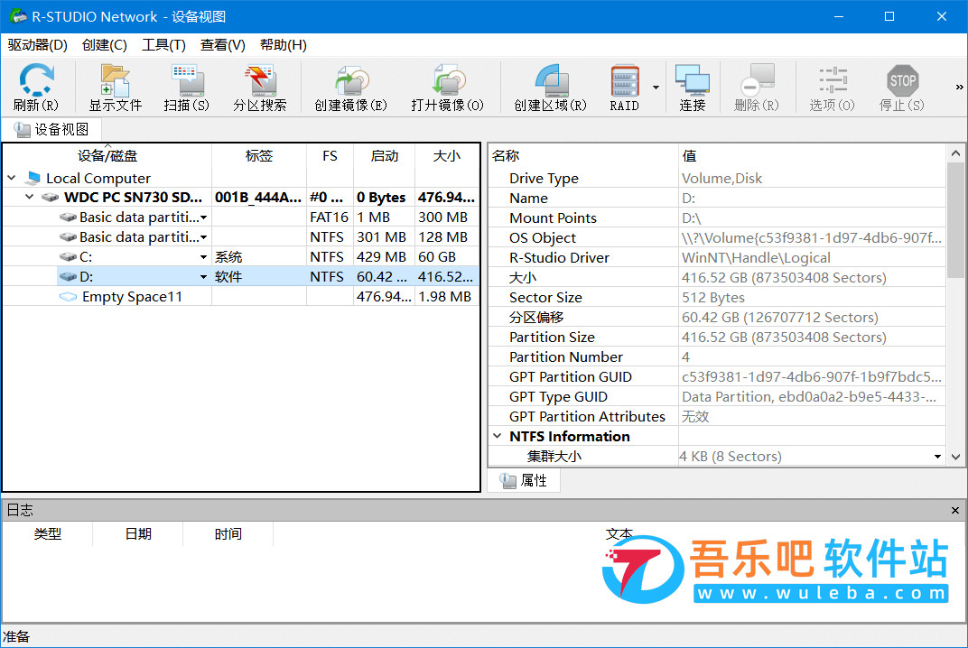Click properties scrollbar down arrow
Image resolution: width=968 pixels, height=648 pixels.
click(955, 457)
